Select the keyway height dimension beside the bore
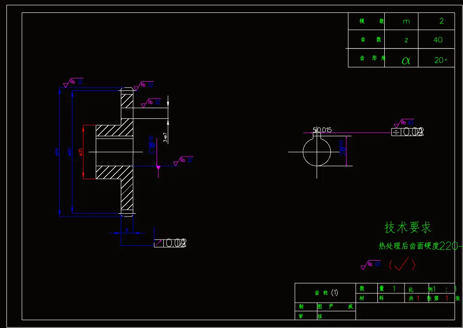The width and height of the screenshot is (463, 328). [343, 148]
